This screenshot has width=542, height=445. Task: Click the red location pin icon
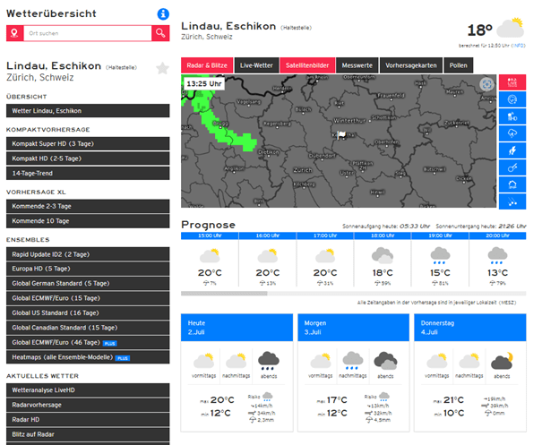(x=14, y=33)
